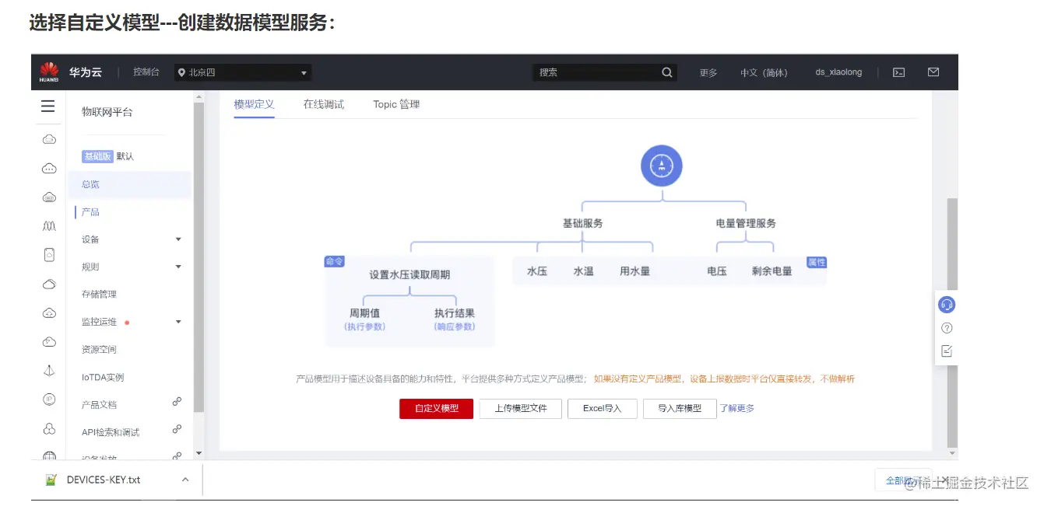Click the circled IP rail icon
1044x506 pixels.
[49, 400]
